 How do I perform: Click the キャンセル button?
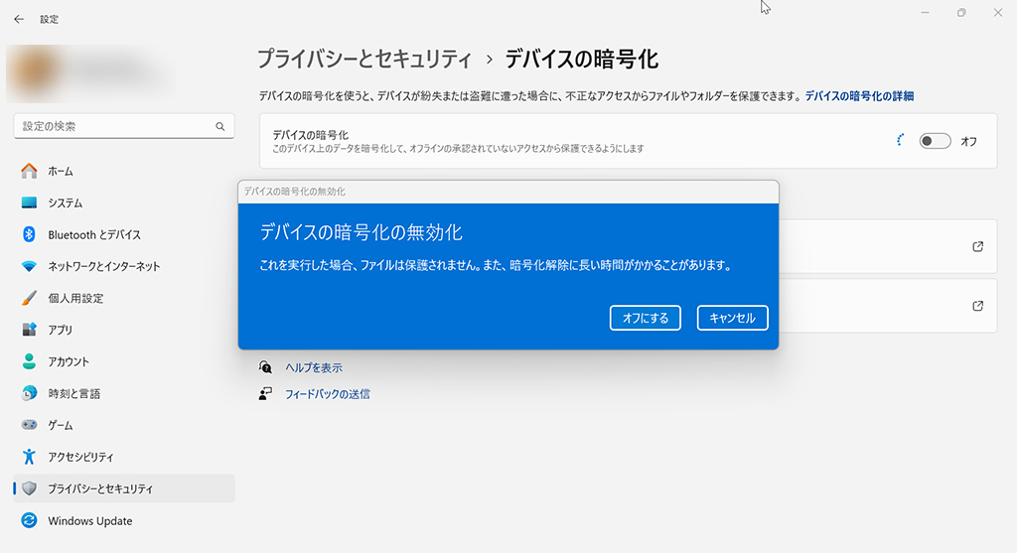(732, 318)
